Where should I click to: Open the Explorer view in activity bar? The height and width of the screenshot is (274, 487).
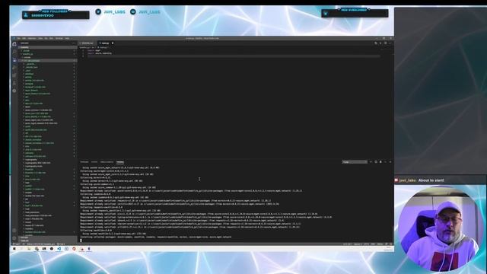[14, 44]
